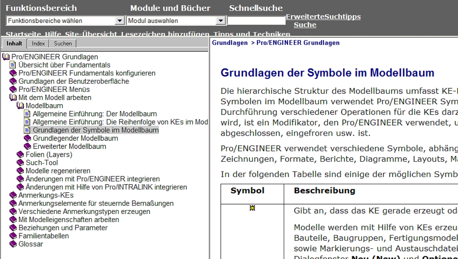Open the Familientabellen entry
This screenshot has width=458, height=259.
43,236
